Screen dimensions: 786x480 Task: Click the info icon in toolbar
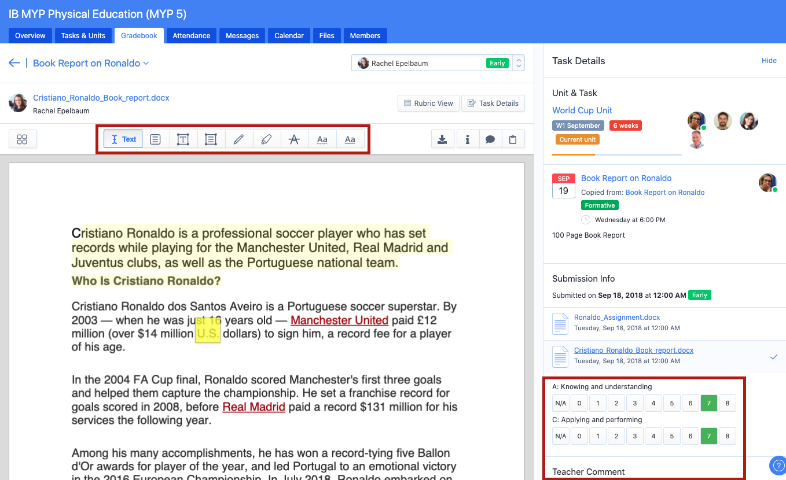coord(467,139)
